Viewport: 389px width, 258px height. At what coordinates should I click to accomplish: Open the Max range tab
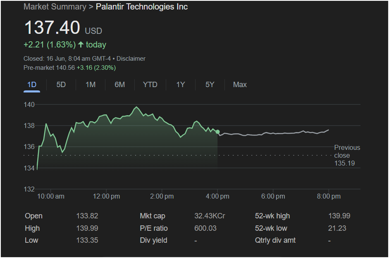(240, 85)
